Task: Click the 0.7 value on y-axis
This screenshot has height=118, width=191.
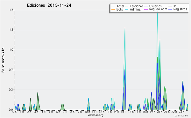Action: point(11,70)
